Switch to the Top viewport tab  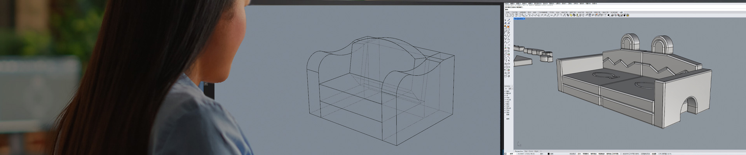(526, 151)
